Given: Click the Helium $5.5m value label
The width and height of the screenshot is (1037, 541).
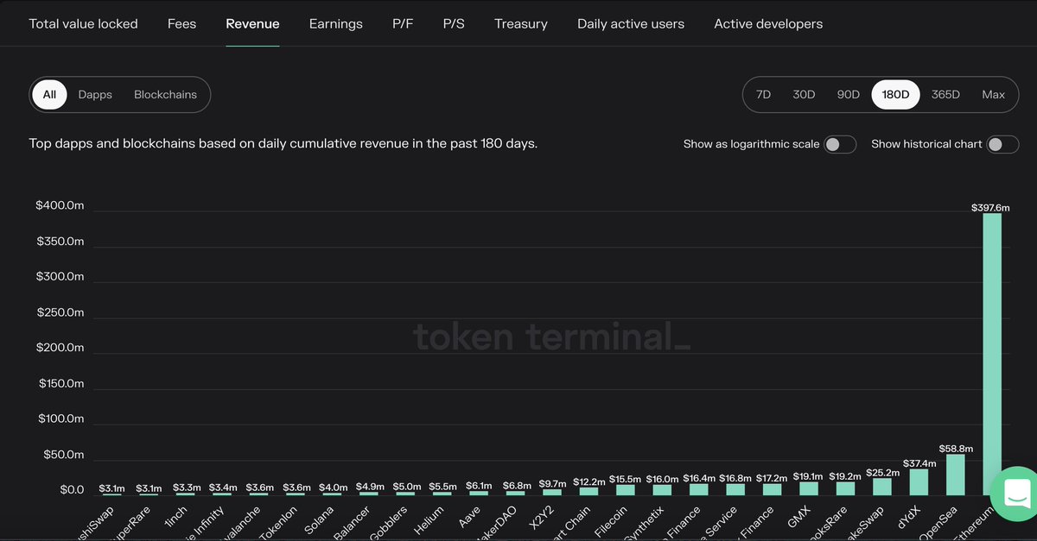Looking at the screenshot, I should (442, 488).
